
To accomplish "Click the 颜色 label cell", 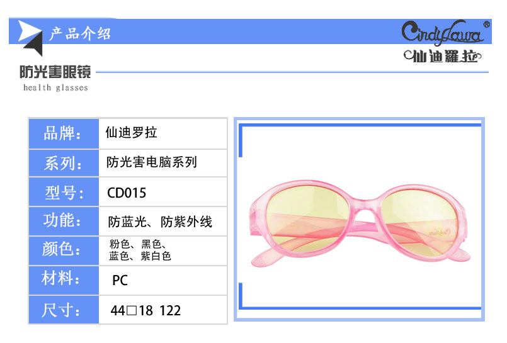I will point(64,250).
